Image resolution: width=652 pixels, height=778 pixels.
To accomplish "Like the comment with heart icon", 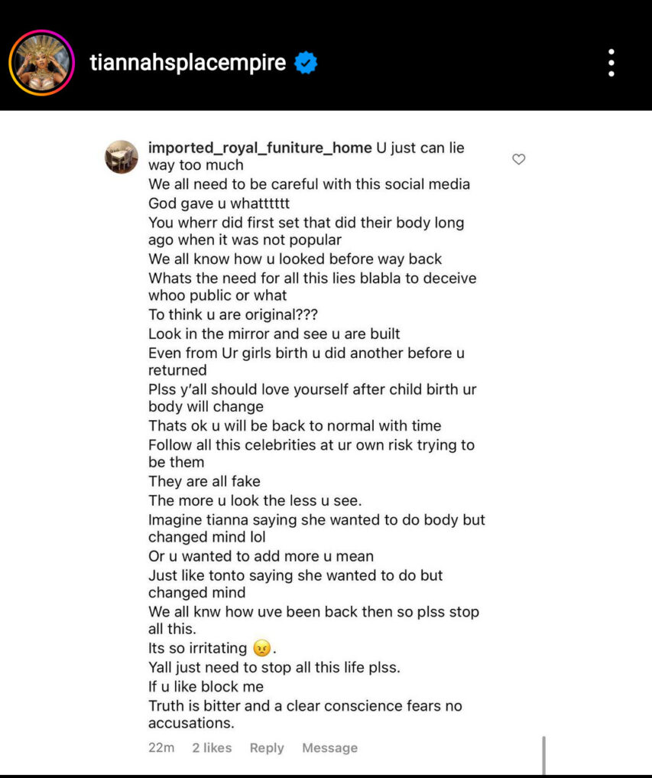I will point(519,159).
